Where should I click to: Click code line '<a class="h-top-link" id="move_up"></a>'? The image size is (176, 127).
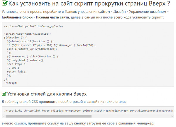[x=33, y=26]
